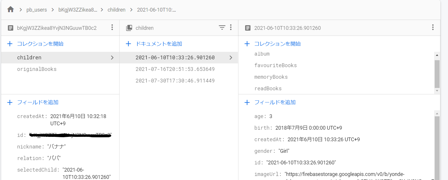
Task: Click the nickname field value "バナナ"
Action: coord(56,147)
